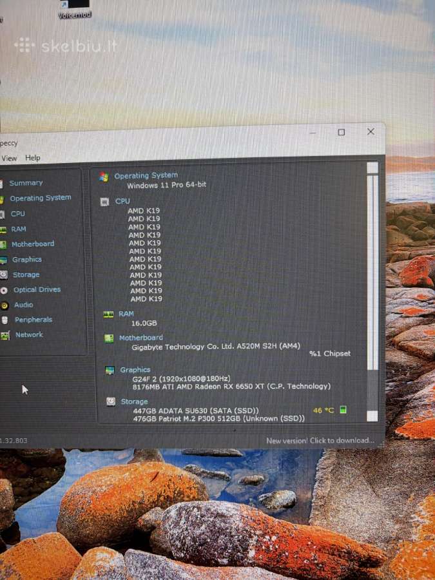Select the Gigabyte A520M S2H motherboard text
Viewport: 435px width, 580px height.
tap(216, 347)
